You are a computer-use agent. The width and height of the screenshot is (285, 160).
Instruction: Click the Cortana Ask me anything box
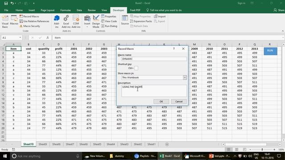[45, 156]
